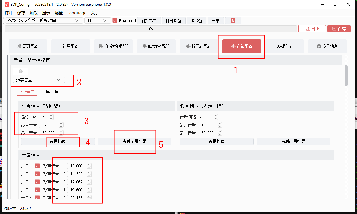Open the 关于 menu
Image resolution: width=357 pixels, height=214 pixels.
(x=95, y=13)
